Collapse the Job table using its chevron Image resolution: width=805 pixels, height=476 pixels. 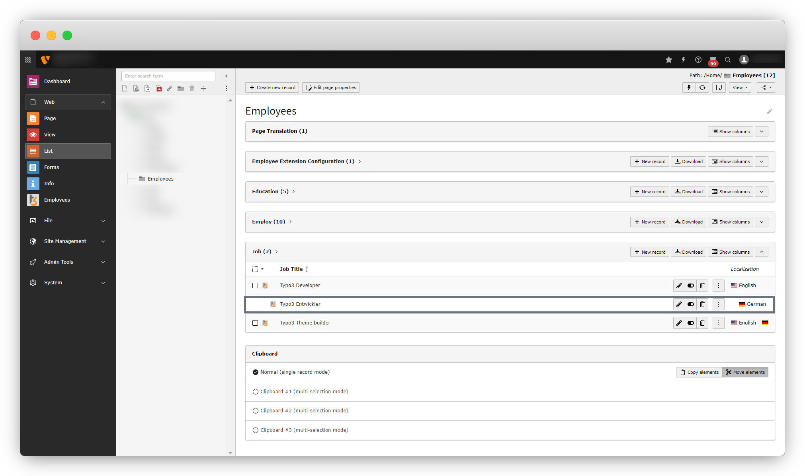click(x=762, y=252)
